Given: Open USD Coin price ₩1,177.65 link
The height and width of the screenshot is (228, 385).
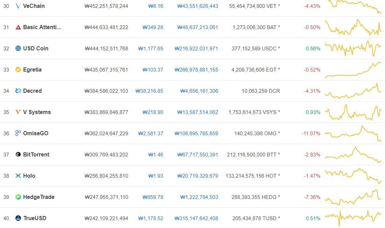Looking at the screenshot, I should pos(150,48).
